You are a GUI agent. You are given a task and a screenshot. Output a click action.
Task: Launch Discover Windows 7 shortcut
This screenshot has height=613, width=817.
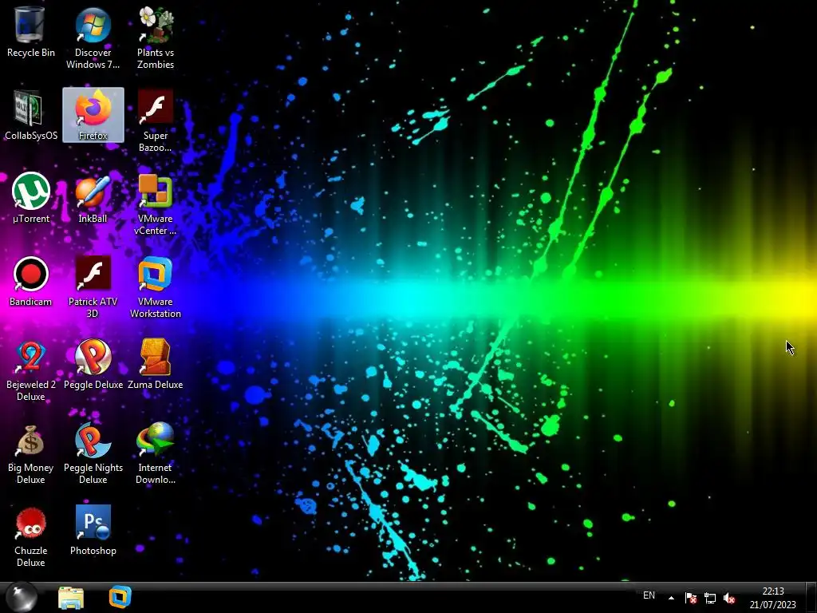point(93,38)
